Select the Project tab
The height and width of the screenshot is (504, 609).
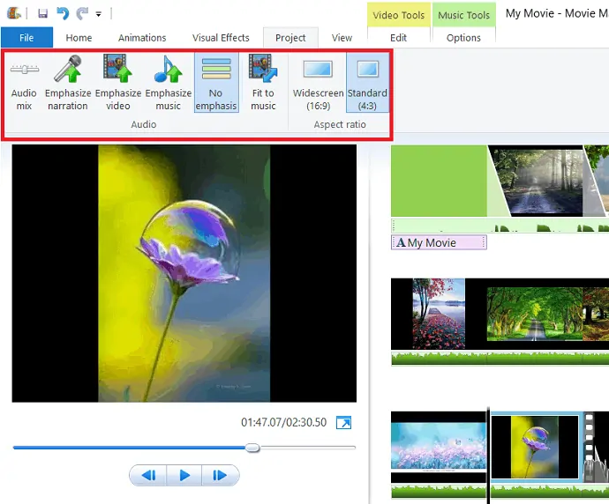(x=290, y=38)
